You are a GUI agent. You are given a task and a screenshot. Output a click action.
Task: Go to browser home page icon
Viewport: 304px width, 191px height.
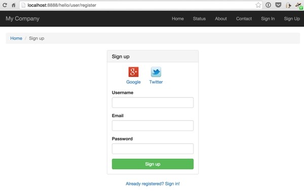[14, 5]
